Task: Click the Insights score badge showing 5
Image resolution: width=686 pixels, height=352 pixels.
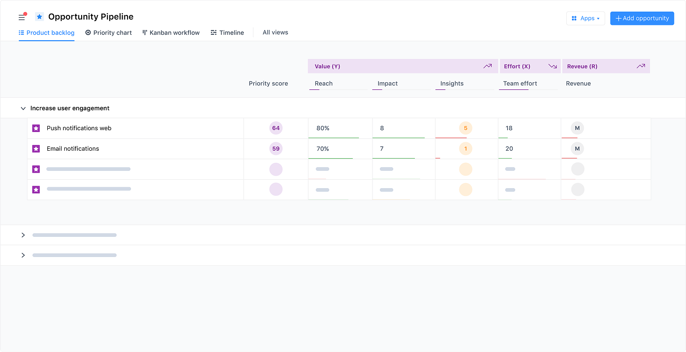Action: [466, 128]
